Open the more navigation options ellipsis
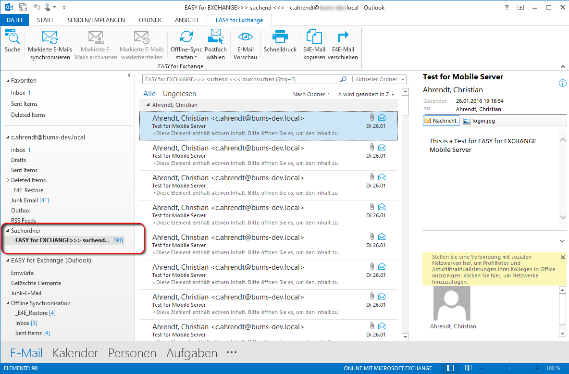 point(232,352)
